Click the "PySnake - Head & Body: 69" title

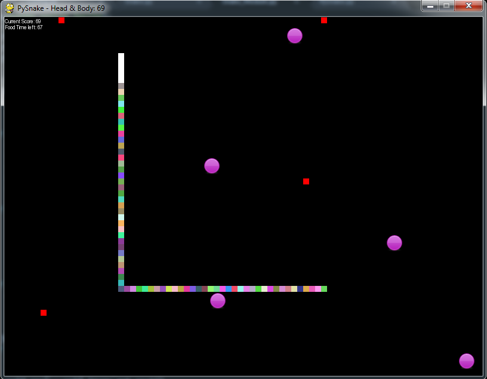point(61,8)
